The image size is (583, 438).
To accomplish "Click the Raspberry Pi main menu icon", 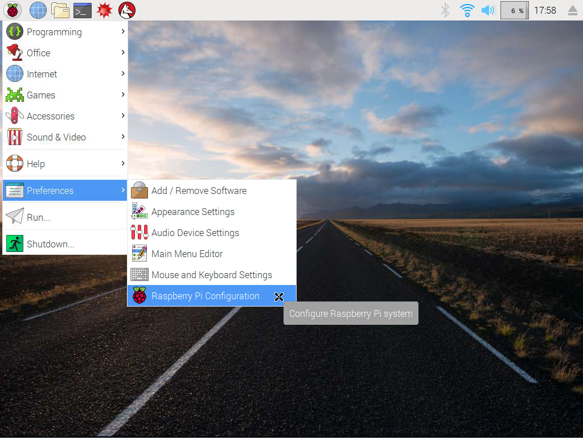I will point(13,10).
